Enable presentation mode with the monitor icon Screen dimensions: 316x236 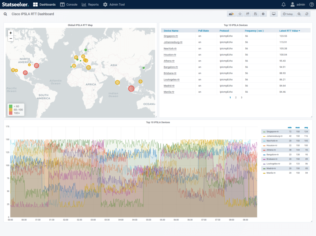(x=273, y=14)
